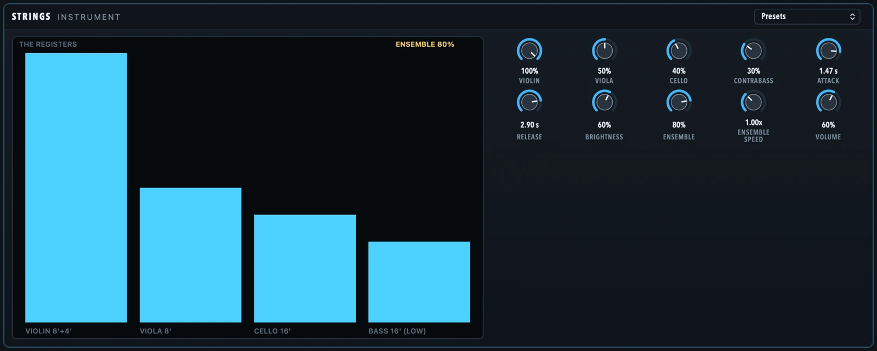Click the 'BASS 16' (LOW)' bar label
This screenshot has height=351, width=877.
[x=397, y=331]
